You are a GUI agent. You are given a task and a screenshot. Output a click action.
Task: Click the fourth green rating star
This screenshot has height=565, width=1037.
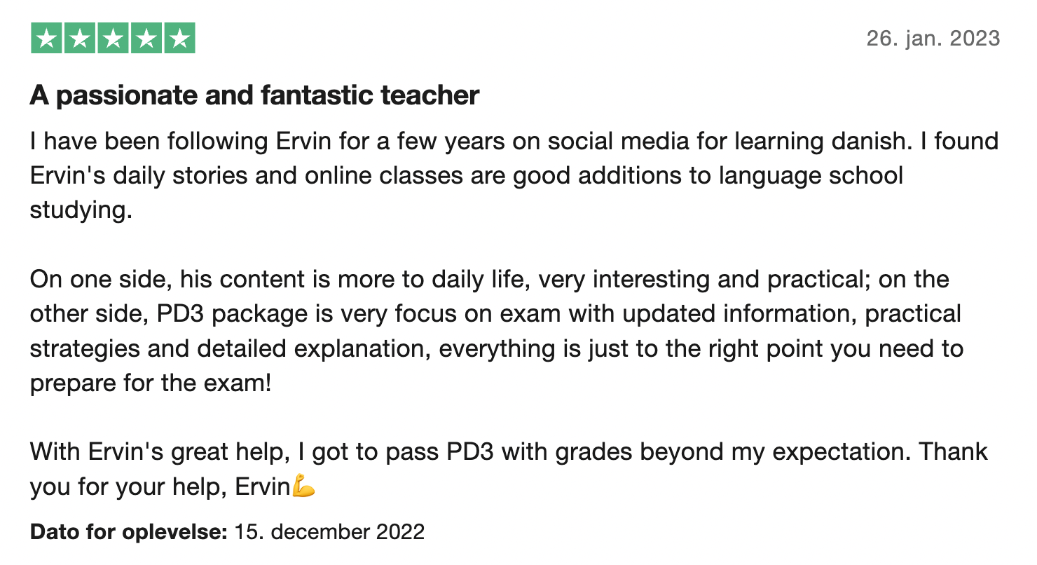[x=146, y=39]
